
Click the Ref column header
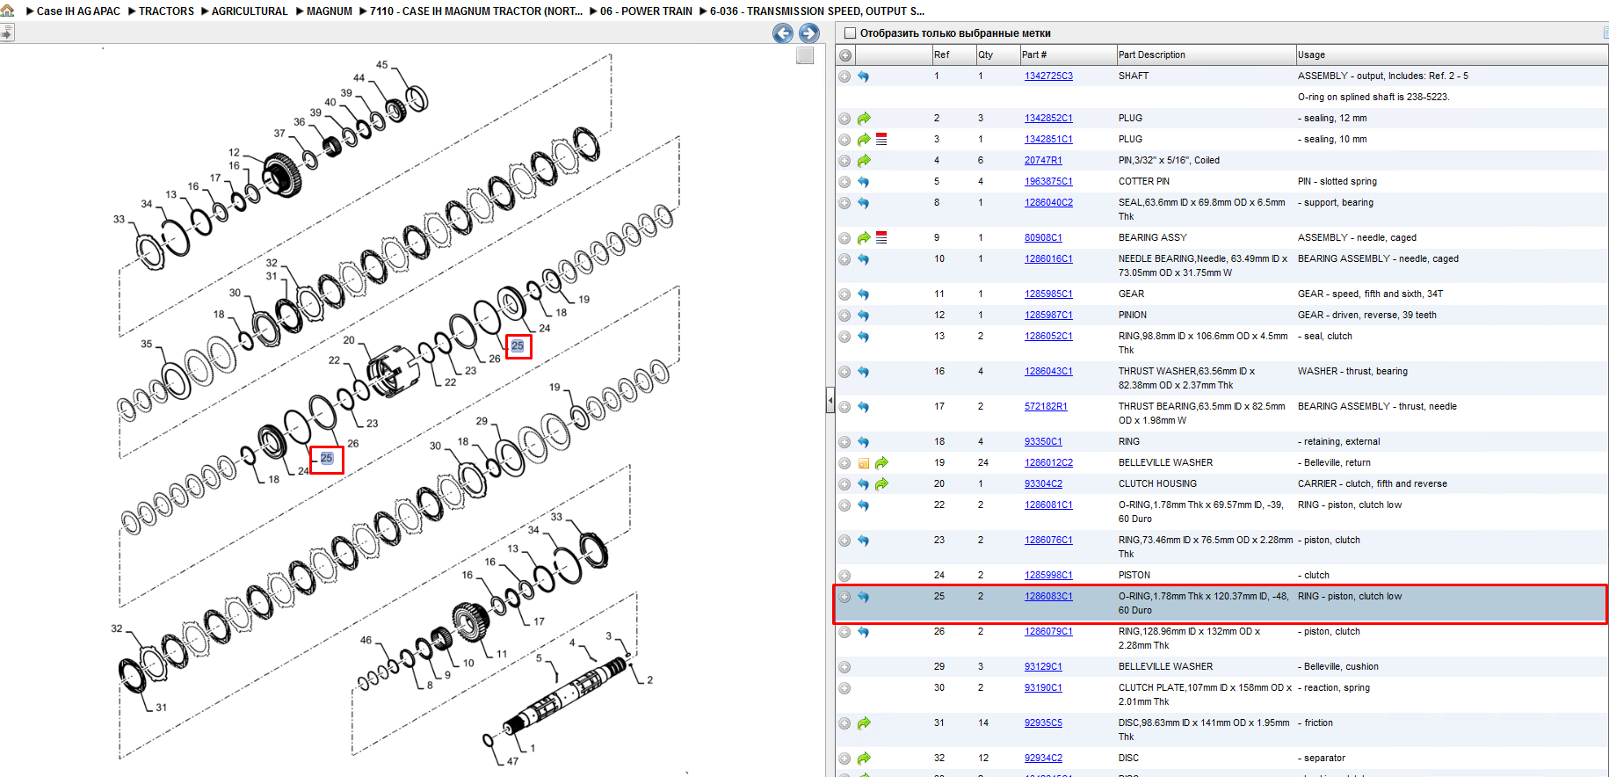pos(953,54)
